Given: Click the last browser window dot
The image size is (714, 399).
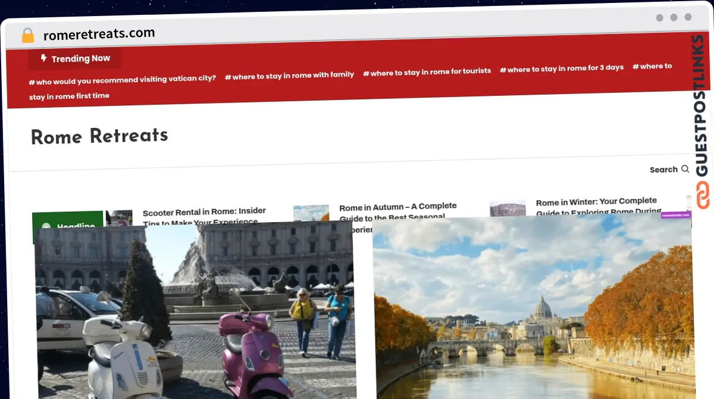Looking at the screenshot, I should 688,17.
